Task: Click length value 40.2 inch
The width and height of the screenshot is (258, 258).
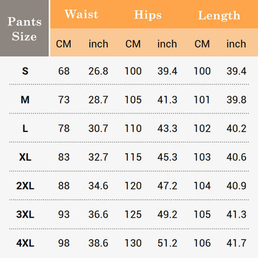Action: [236, 128]
